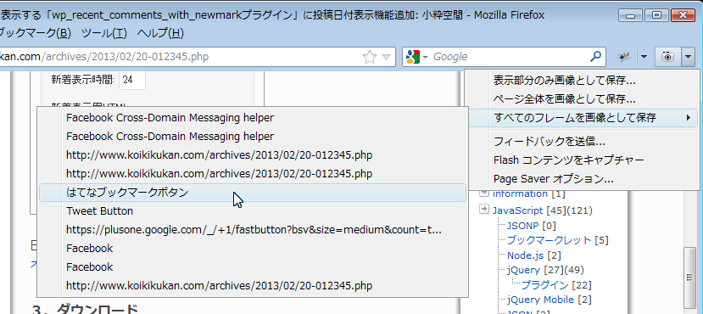
Task: Choose the Tweet Button frame entry
Action: 253,210
